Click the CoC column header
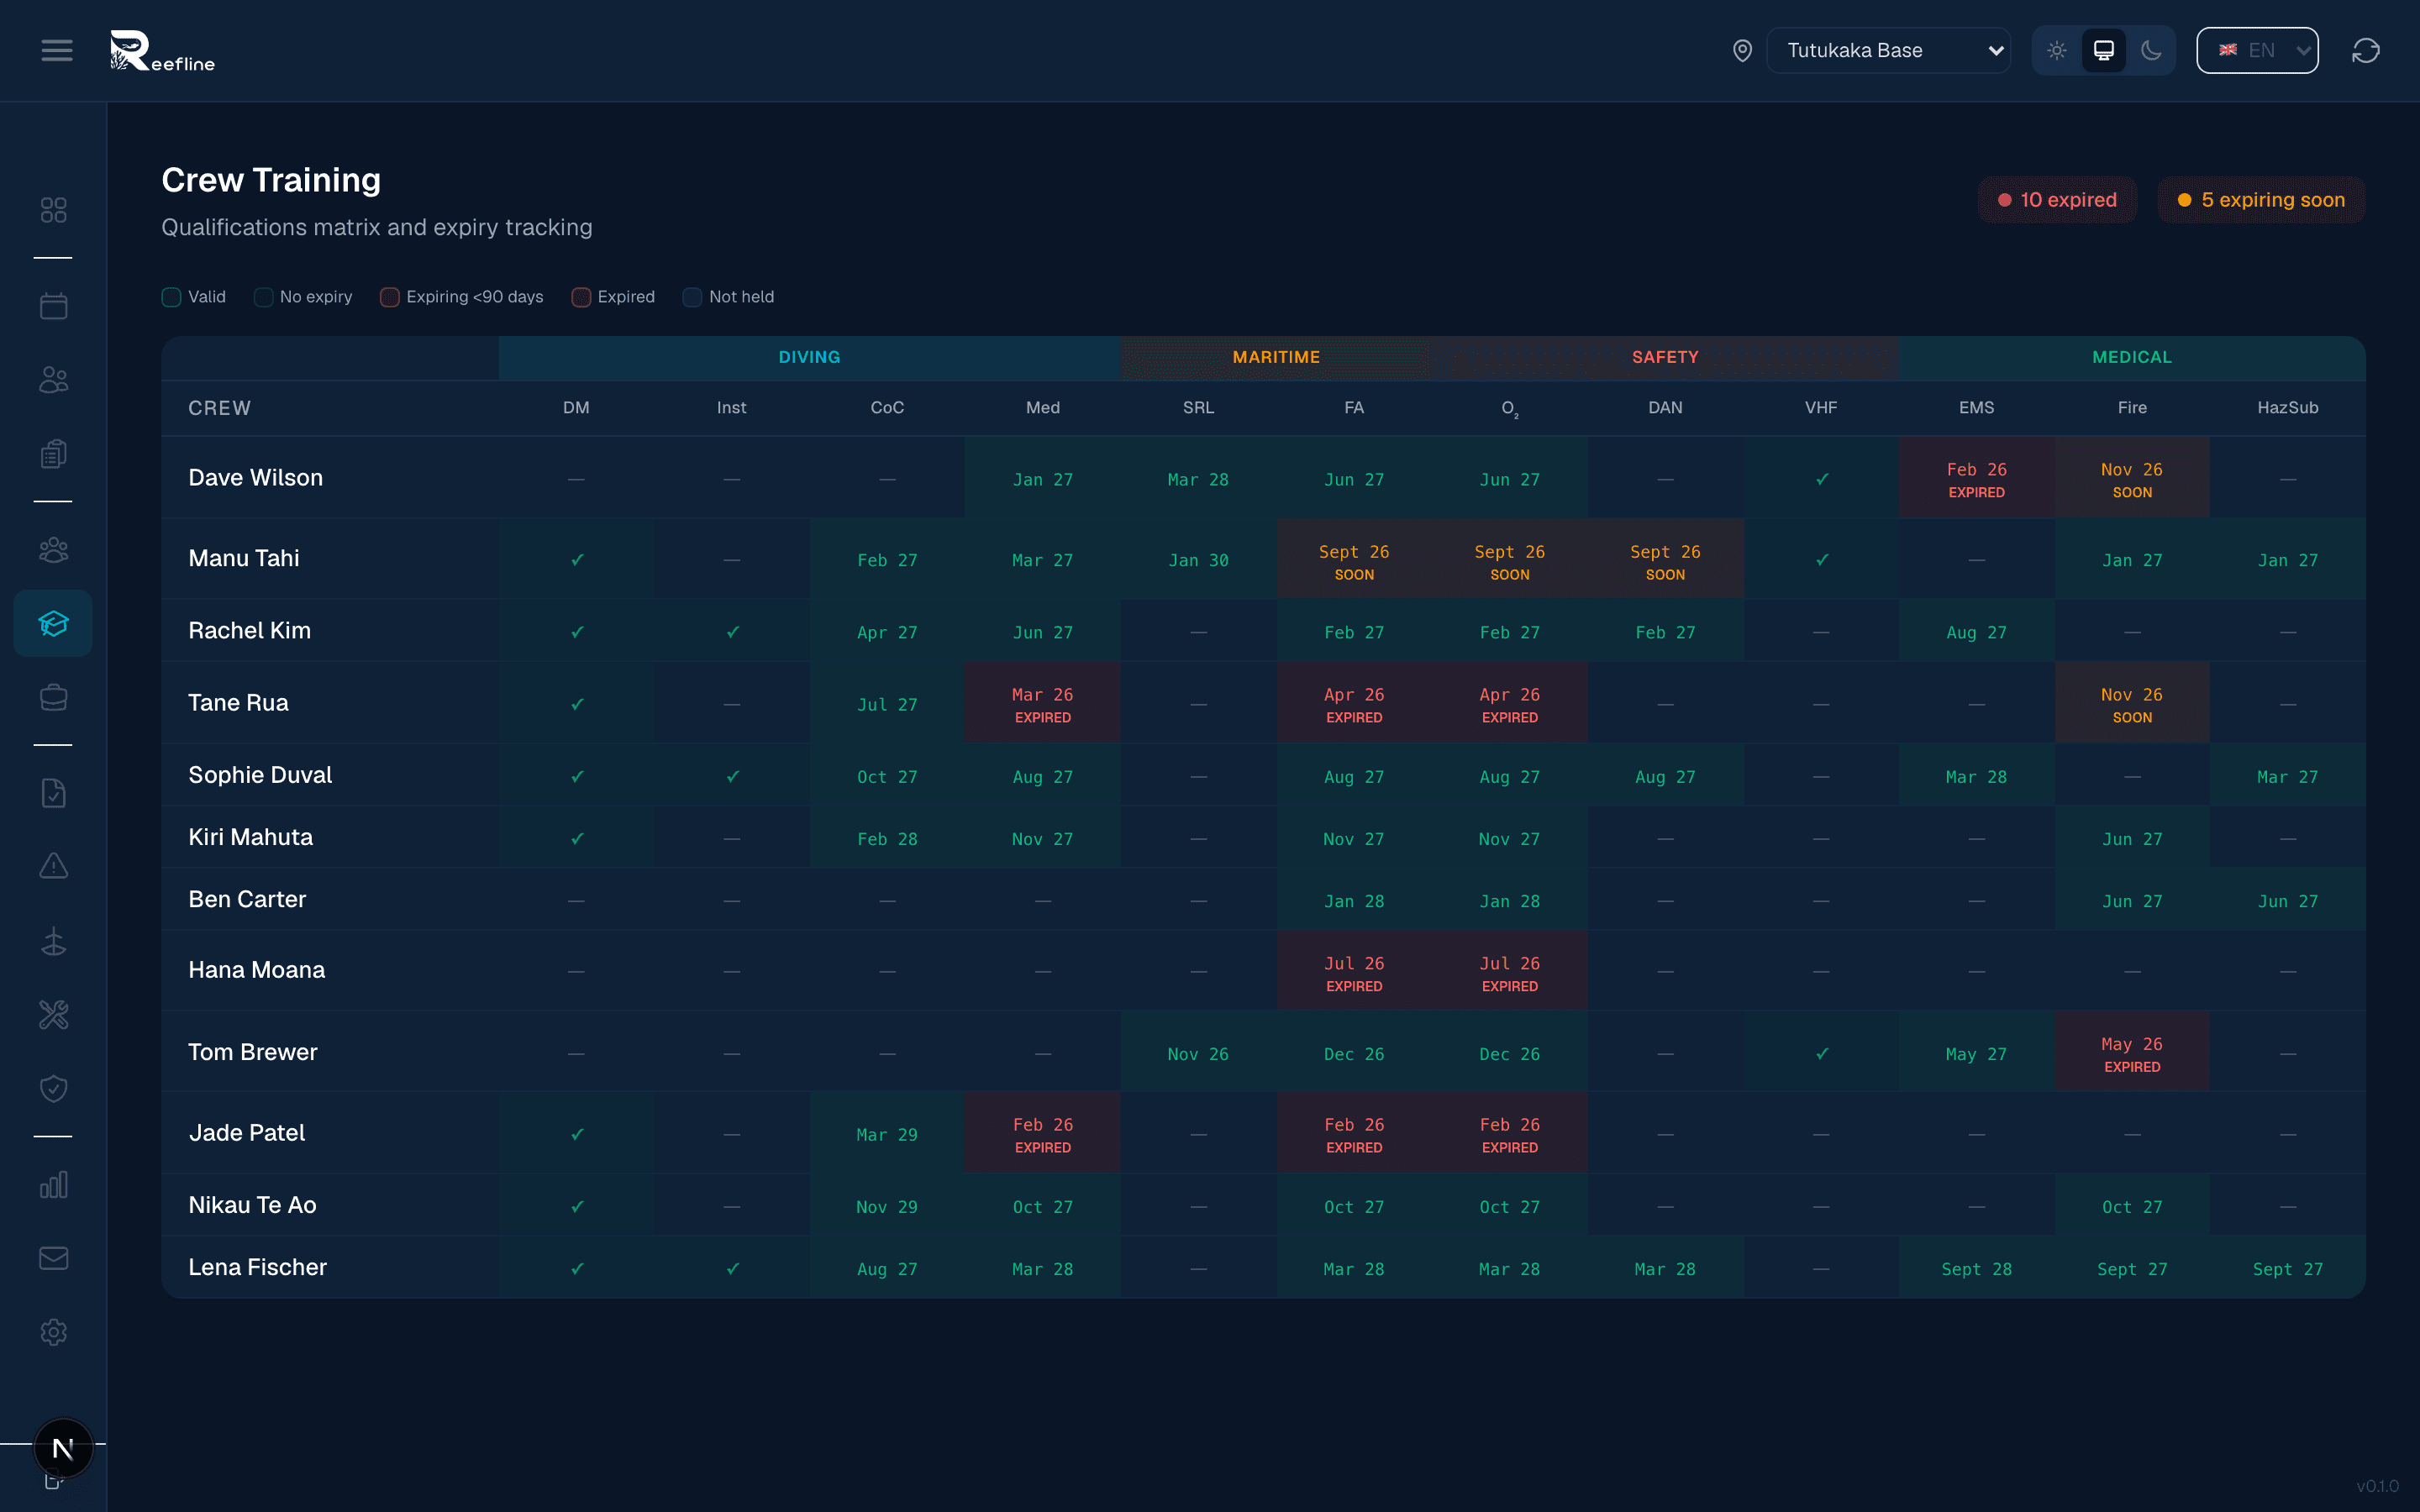The width and height of the screenshot is (2420, 1512). coord(887,408)
